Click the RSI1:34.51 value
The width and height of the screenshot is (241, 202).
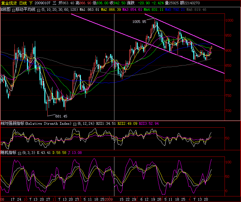coord(106,124)
